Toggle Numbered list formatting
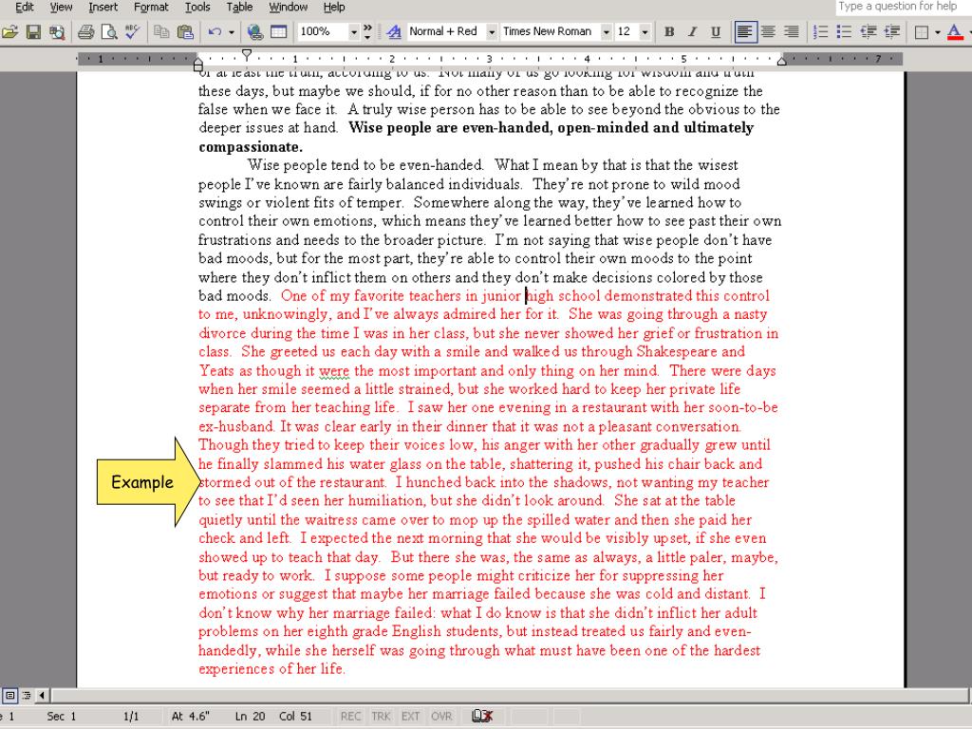 pos(821,31)
